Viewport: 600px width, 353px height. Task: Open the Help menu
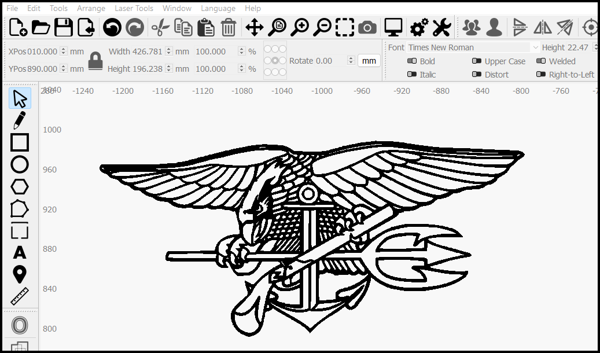point(252,8)
